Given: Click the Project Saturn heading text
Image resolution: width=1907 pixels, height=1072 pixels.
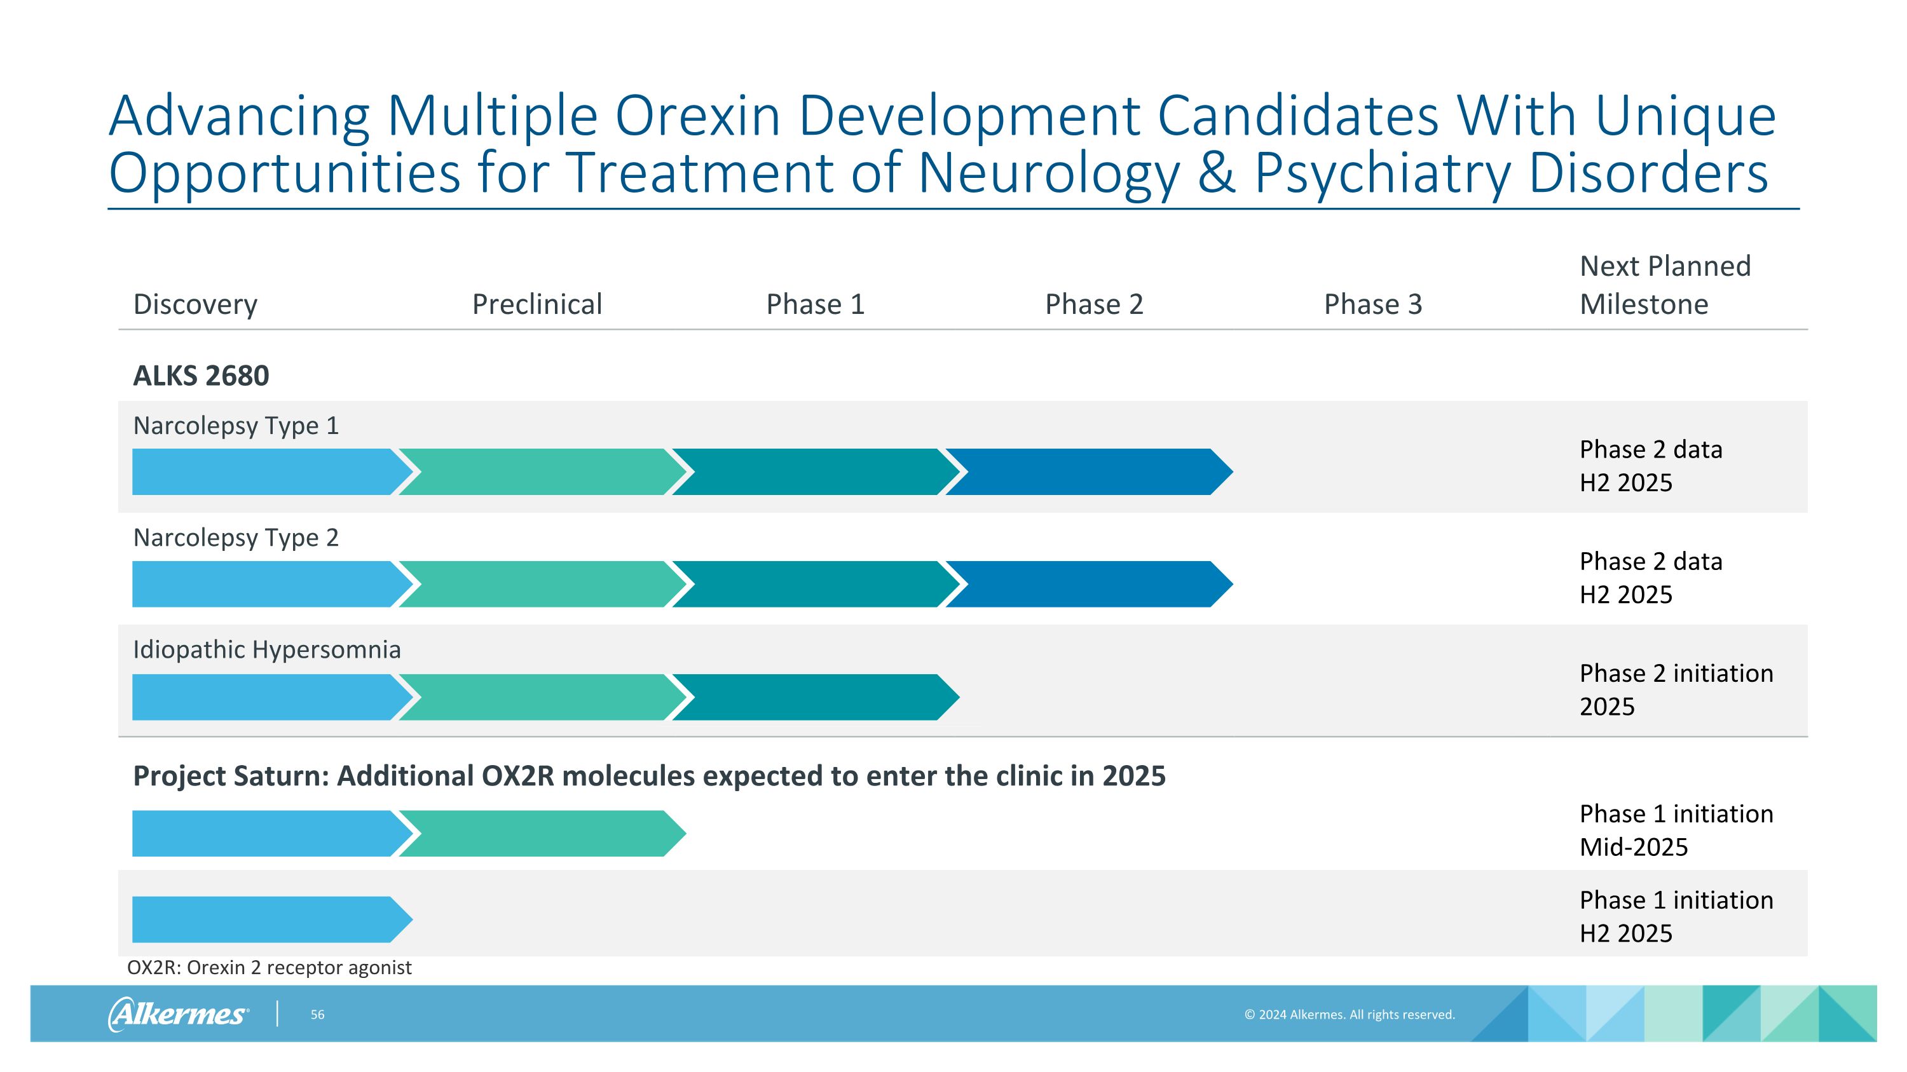Looking at the screenshot, I should pyautogui.click(x=648, y=776).
